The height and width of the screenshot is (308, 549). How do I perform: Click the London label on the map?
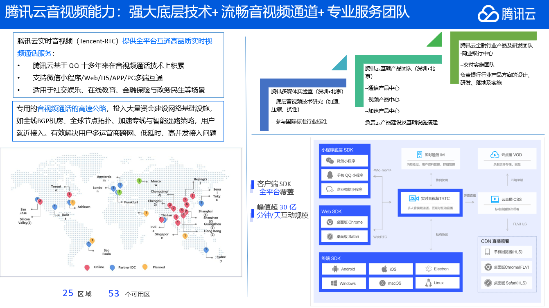pyautogui.click(x=97, y=189)
